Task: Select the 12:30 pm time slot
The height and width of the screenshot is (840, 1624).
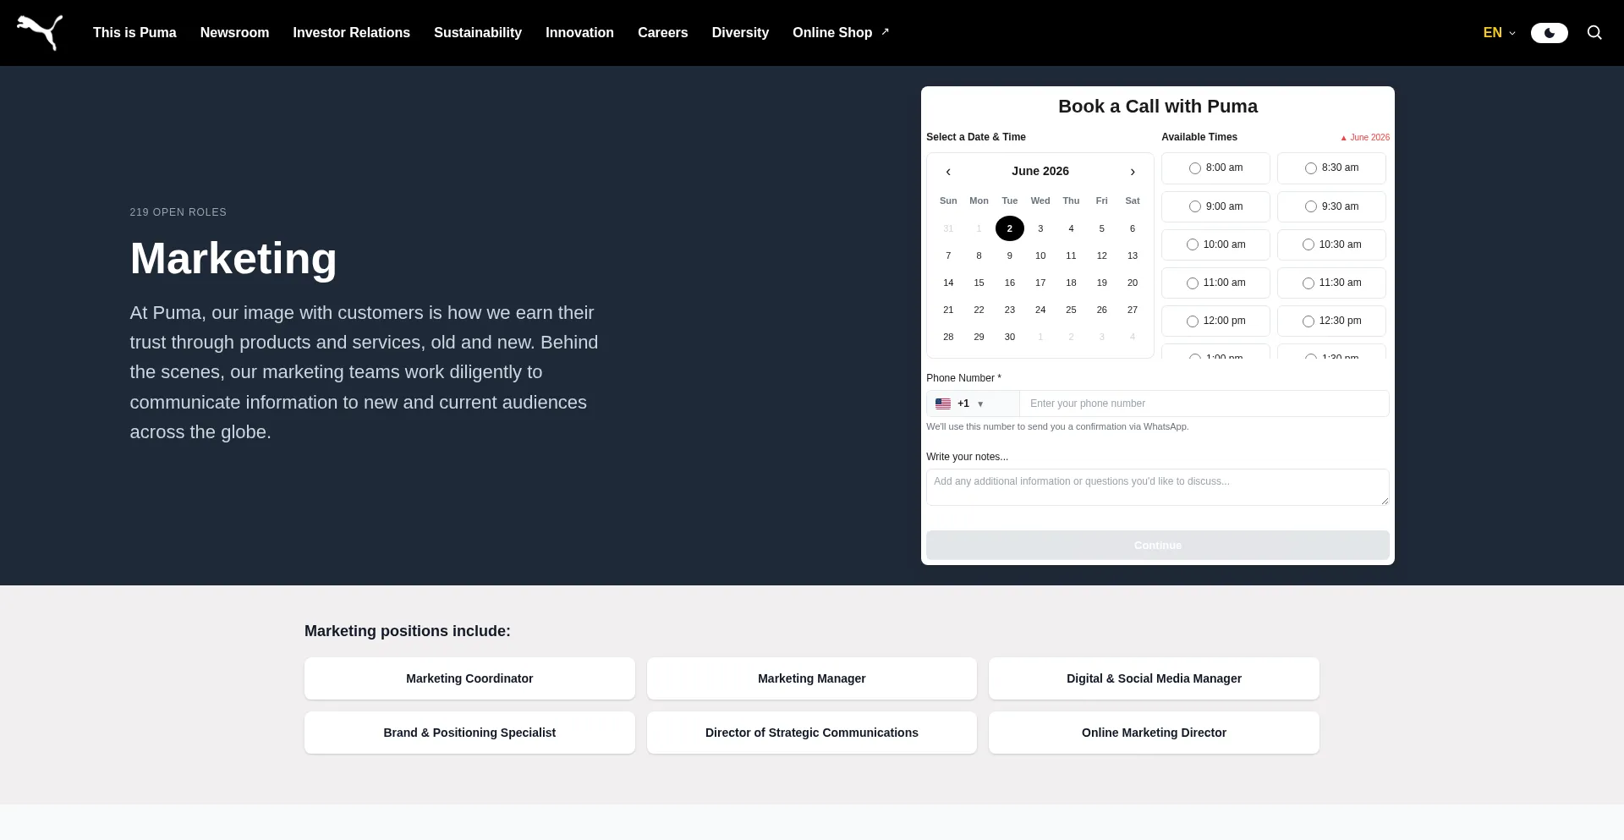Action: (x=1331, y=321)
